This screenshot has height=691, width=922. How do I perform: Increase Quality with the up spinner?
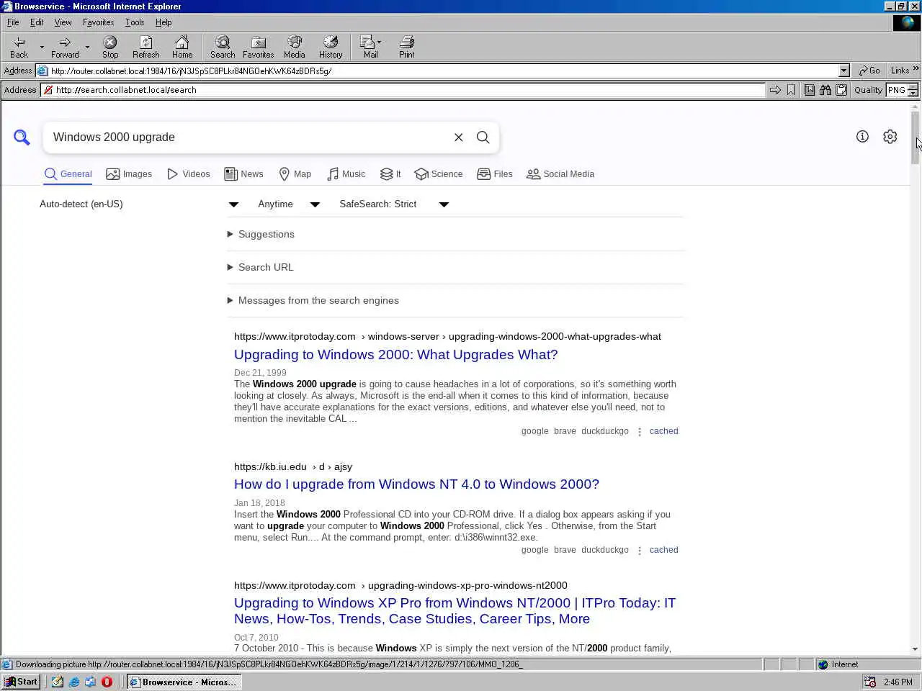[913, 86]
